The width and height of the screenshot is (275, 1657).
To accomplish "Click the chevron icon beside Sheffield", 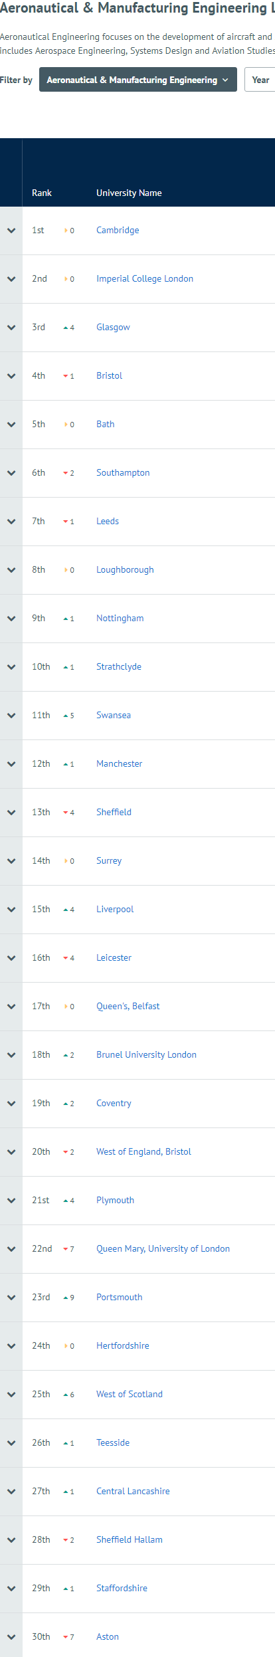I will [x=11, y=813].
